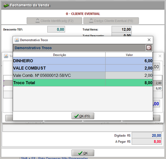Close the background Troco window
Viewport: 166px width, 159px height.
pos(160,56)
